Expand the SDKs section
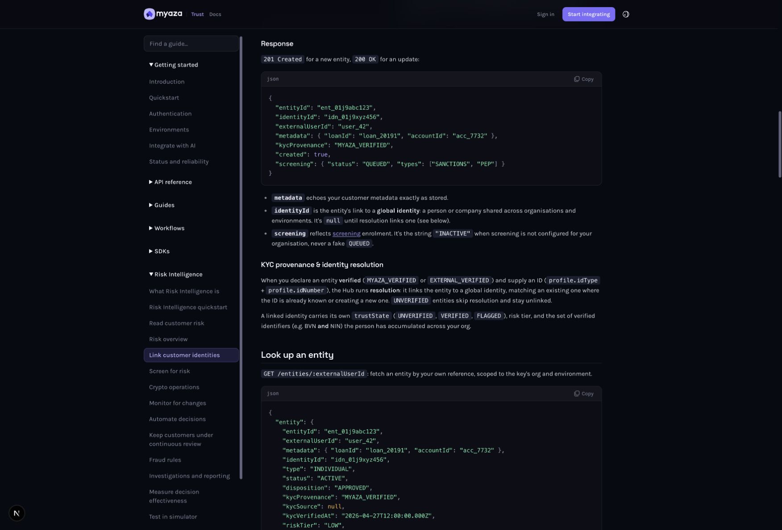Image resolution: width=782 pixels, height=530 pixels. [x=159, y=252]
